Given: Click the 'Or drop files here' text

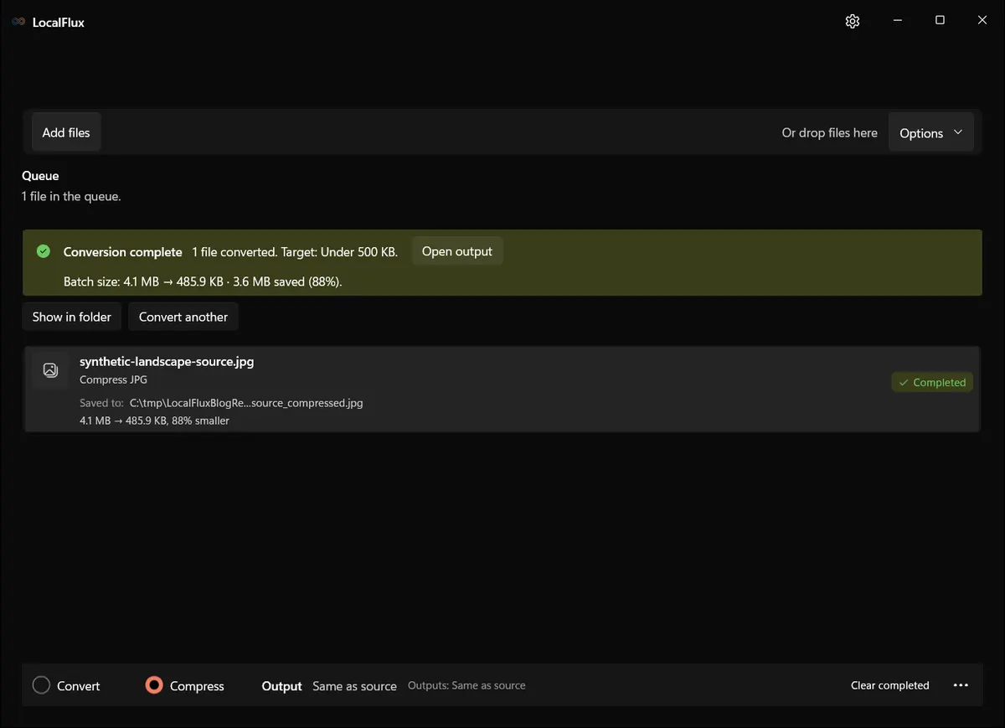Looking at the screenshot, I should coord(830,132).
